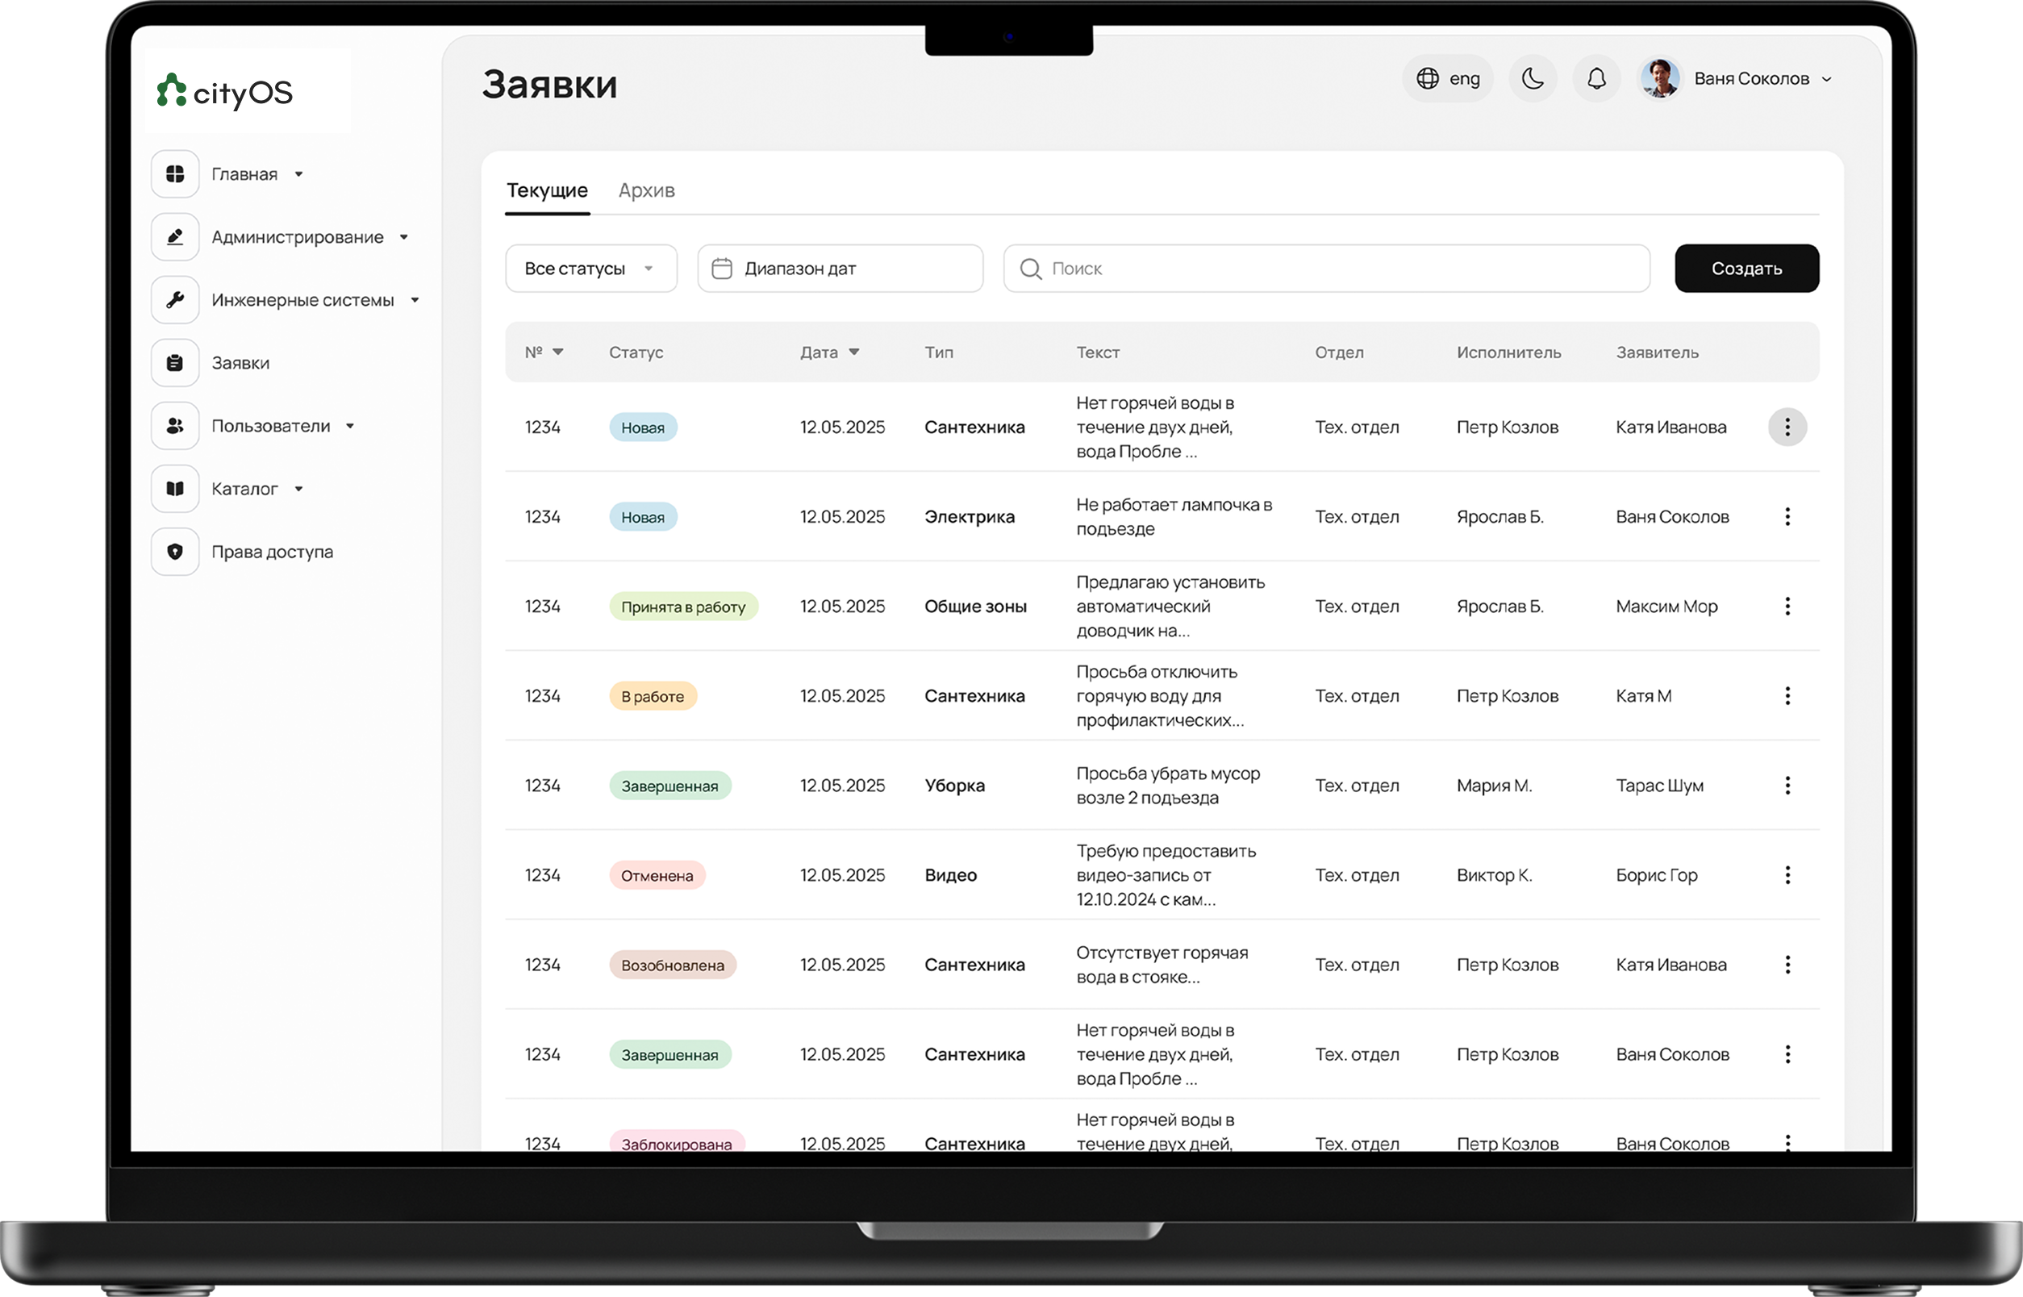Select Главная in the sidebar

[x=244, y=174]
